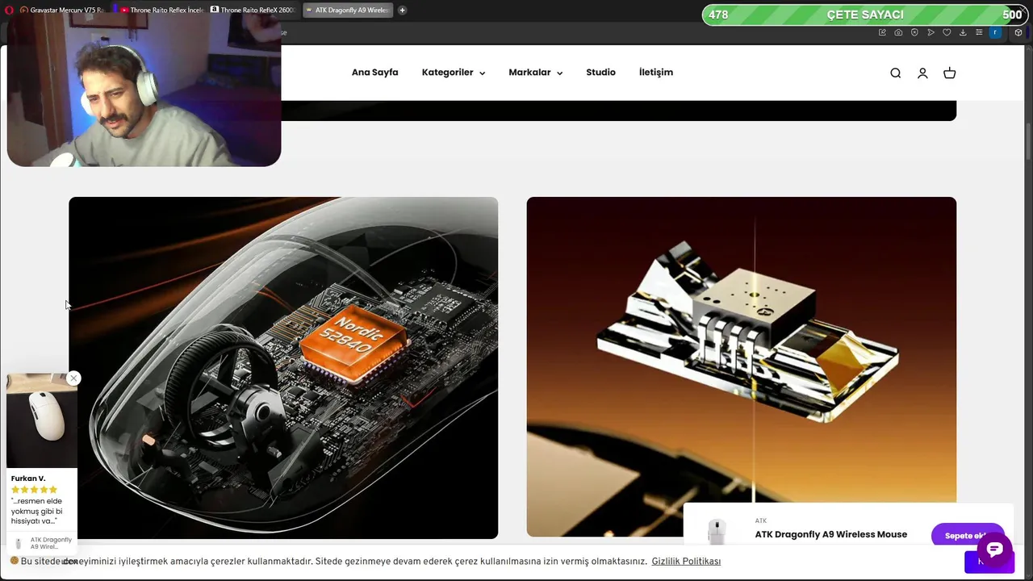Click the five-star rating in review popup
Screen dimensions: 1033x581
coord(35,490)
